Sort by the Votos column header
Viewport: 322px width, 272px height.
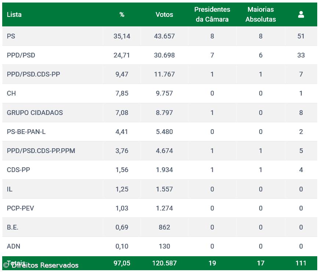[x=164, y=14]
